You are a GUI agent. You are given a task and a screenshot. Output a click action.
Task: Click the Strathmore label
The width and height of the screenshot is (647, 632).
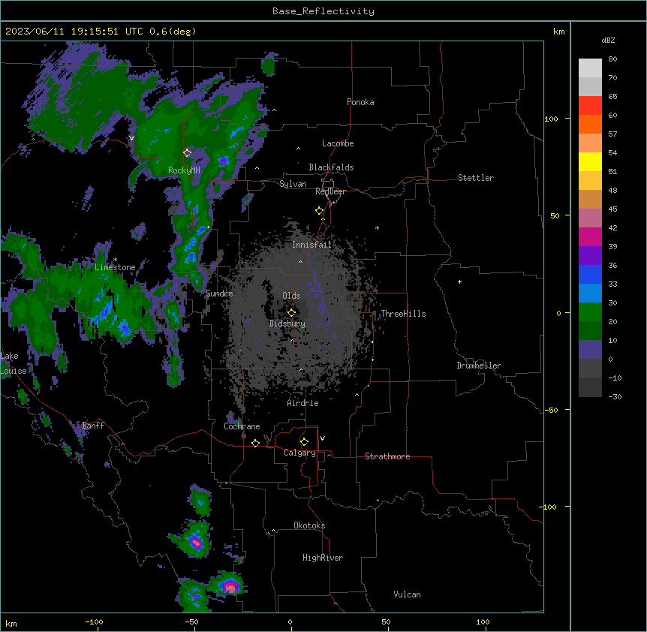click(387, 456)
